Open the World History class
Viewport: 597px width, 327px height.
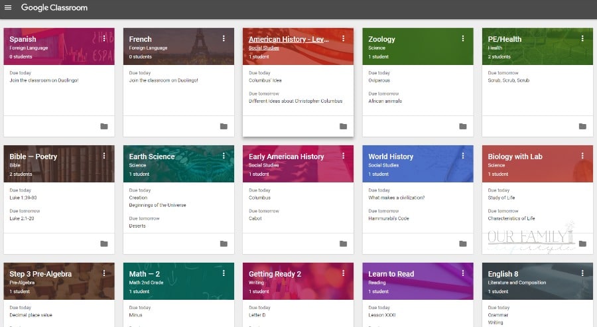coord(391,157)
